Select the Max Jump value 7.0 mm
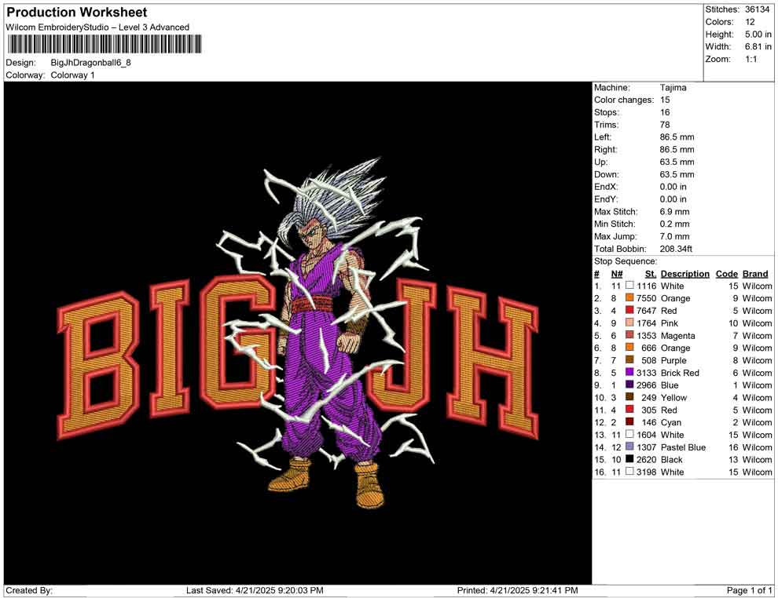The image size is (778, 598). click(675, 236)
